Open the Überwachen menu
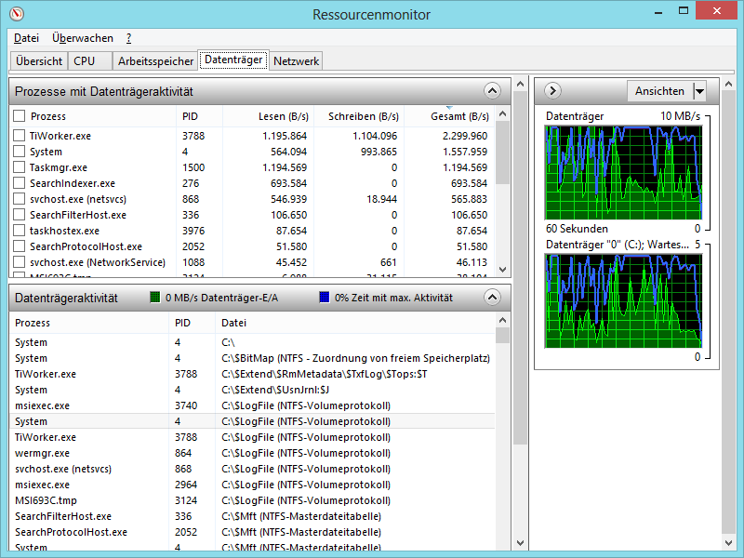 point(83,38)
